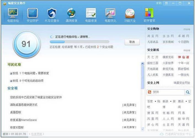Click the cloud security center status icon
The height and width of the screenshot is (138, 195).
162,134
